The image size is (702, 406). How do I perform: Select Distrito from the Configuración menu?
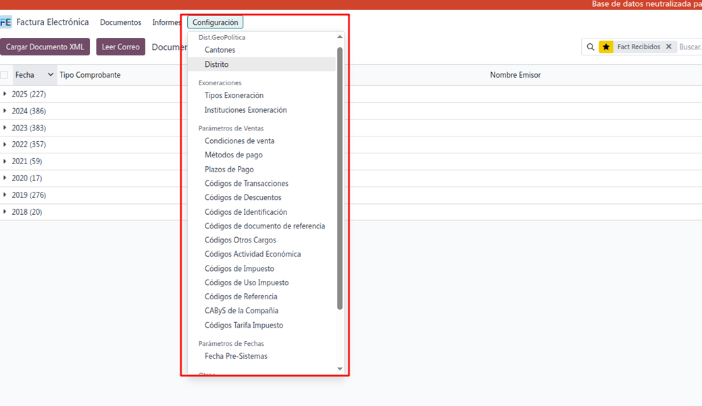[x=216, y=64]
